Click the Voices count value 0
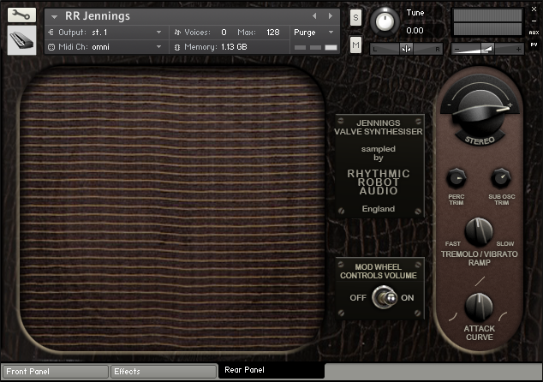 coord(224,33)
